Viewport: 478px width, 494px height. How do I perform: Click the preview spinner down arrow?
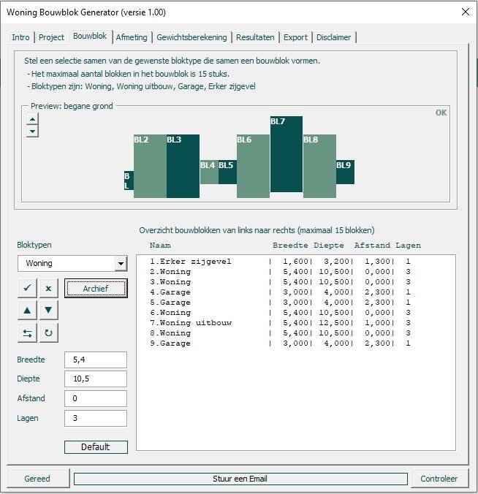pyautogui.click(x=32, y=132)
